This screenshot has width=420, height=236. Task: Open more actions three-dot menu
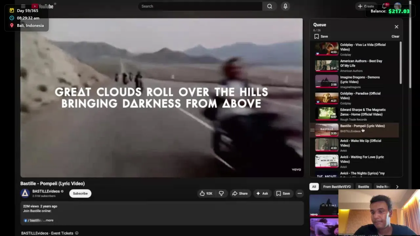click(x=300, y=193)
